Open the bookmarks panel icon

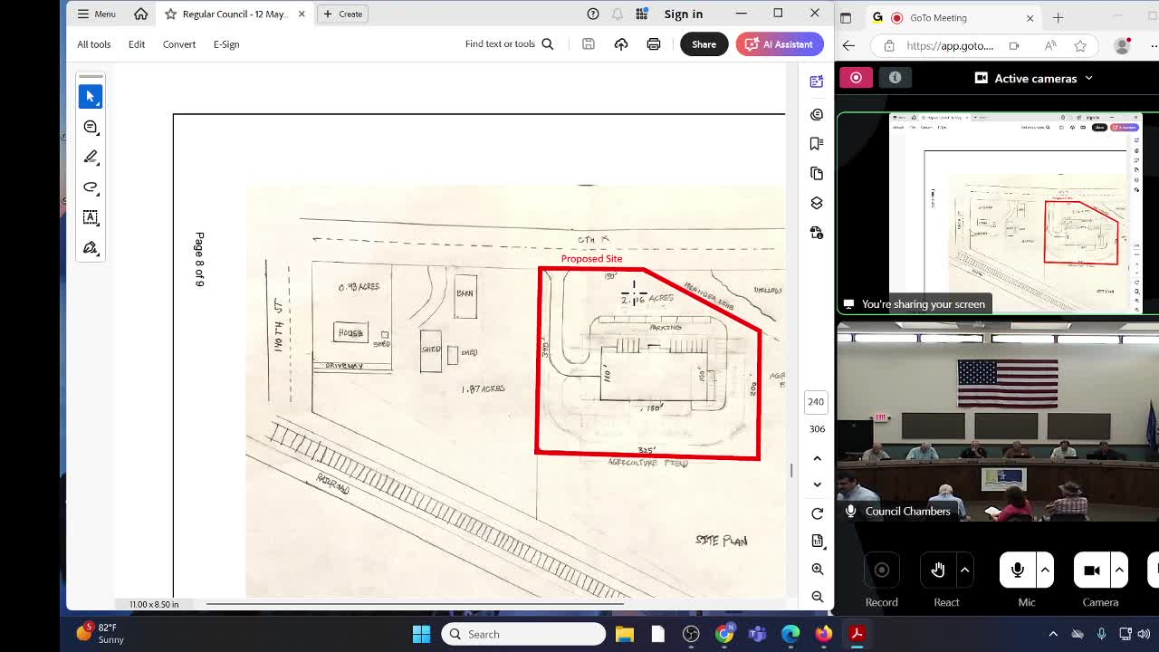pos(816,143)
